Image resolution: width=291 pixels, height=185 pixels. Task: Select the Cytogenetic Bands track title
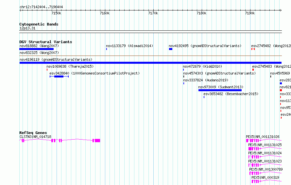[39, 24]
